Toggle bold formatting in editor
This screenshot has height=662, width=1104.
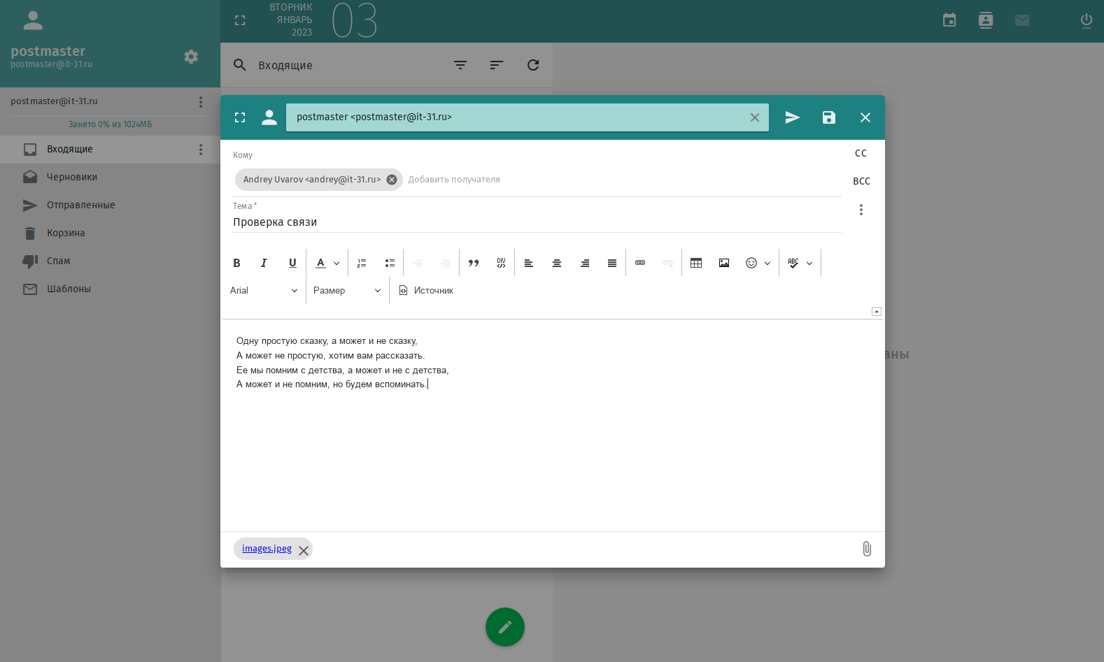(236, 263)
